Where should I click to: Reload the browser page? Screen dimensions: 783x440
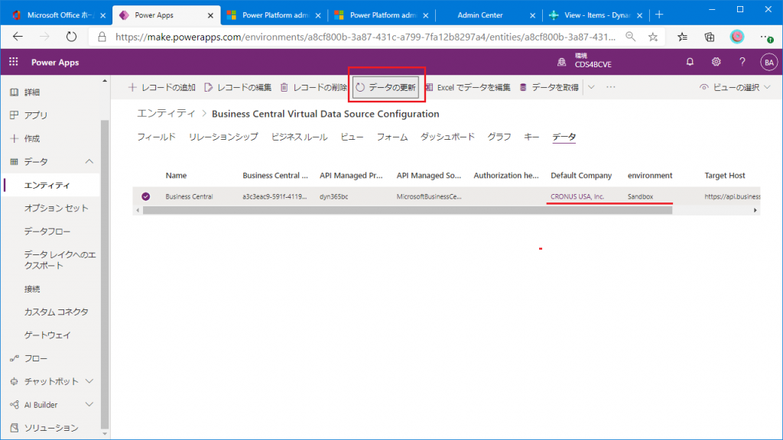pyautogui.click(x=71, y=37)
